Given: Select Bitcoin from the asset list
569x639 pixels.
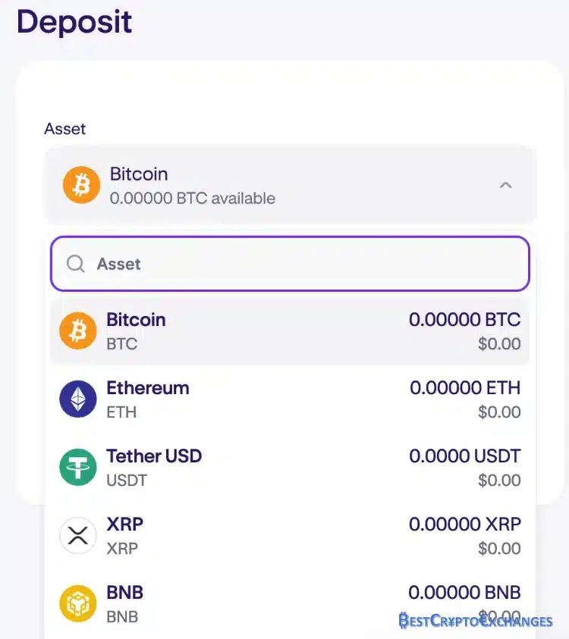Looking at the screenshot, I should (290, 330).
